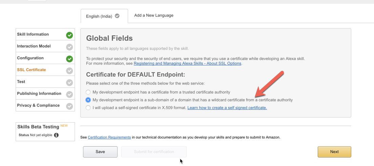Open the Add a New Language tab

pyautogui.click(x=154, y=15)
